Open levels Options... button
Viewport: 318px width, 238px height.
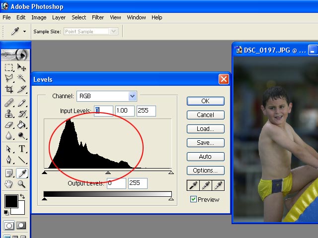(x=205, y=171)
